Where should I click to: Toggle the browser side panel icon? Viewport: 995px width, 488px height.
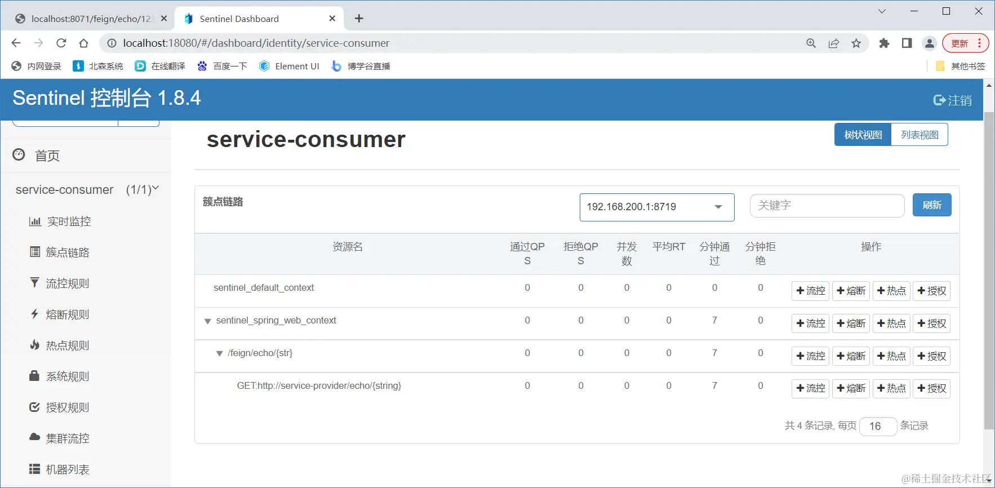tap(907, 43)
